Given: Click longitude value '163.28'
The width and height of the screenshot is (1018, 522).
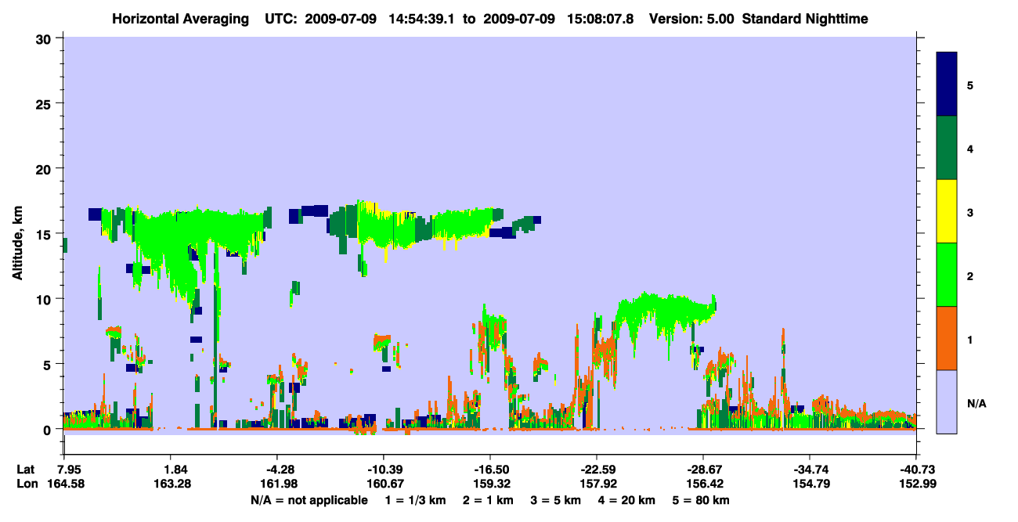Looking at the screenshot, I should pos(171,484).
